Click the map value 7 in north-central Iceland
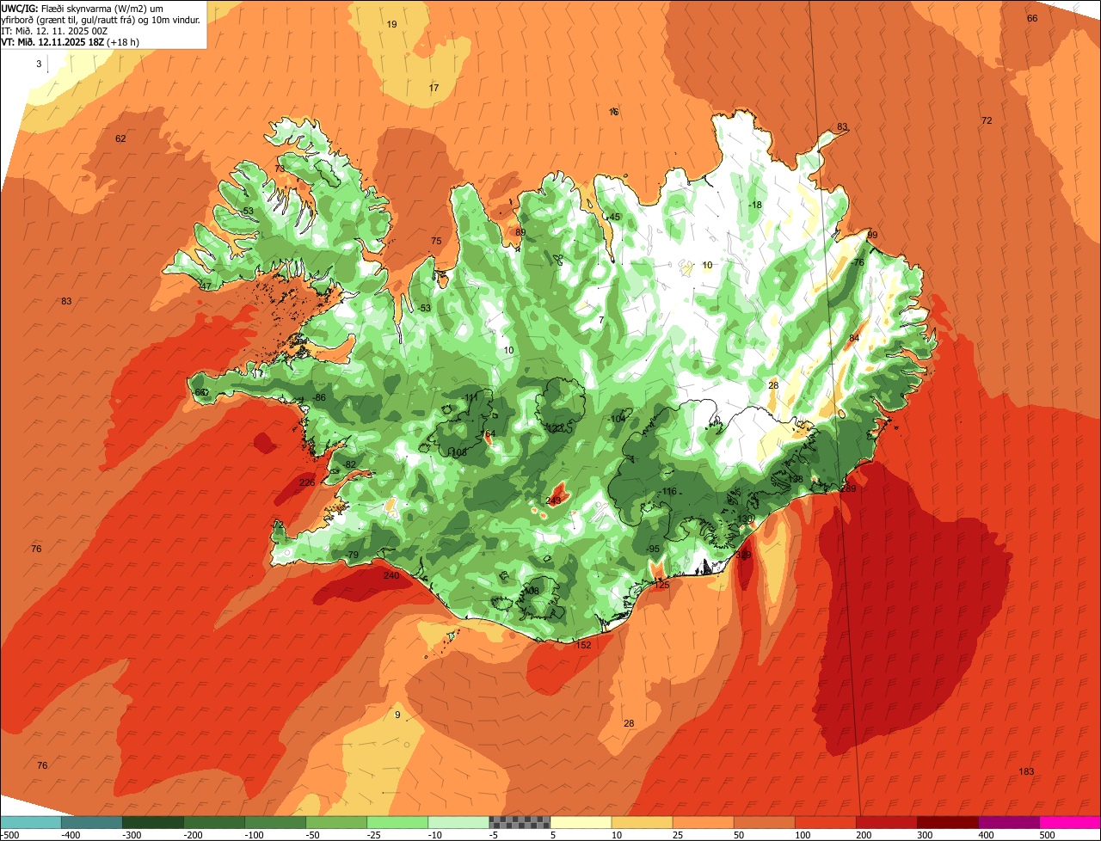Image resolution: width=1101 pixels, height=841 pixels. [601, 320]
